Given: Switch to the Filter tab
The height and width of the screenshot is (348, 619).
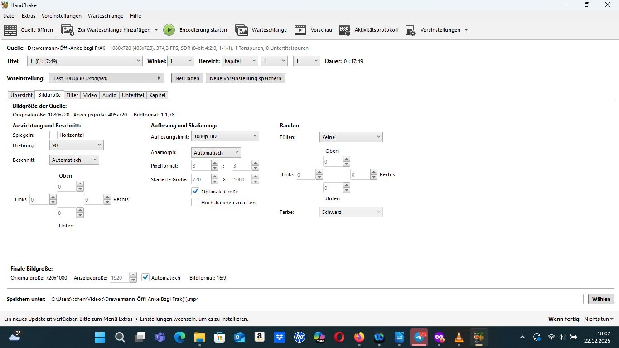Looking at the screenshot, I should pyautogui.click(x=72, y=95).
